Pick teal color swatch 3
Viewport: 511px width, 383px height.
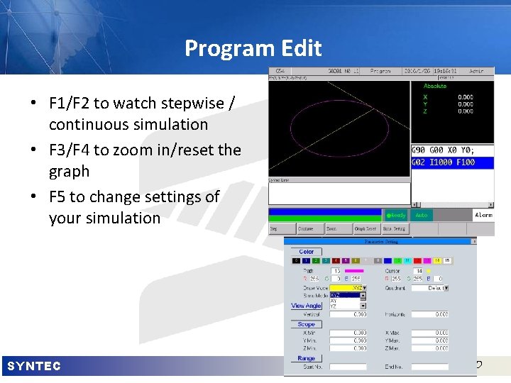pos(326,261)
